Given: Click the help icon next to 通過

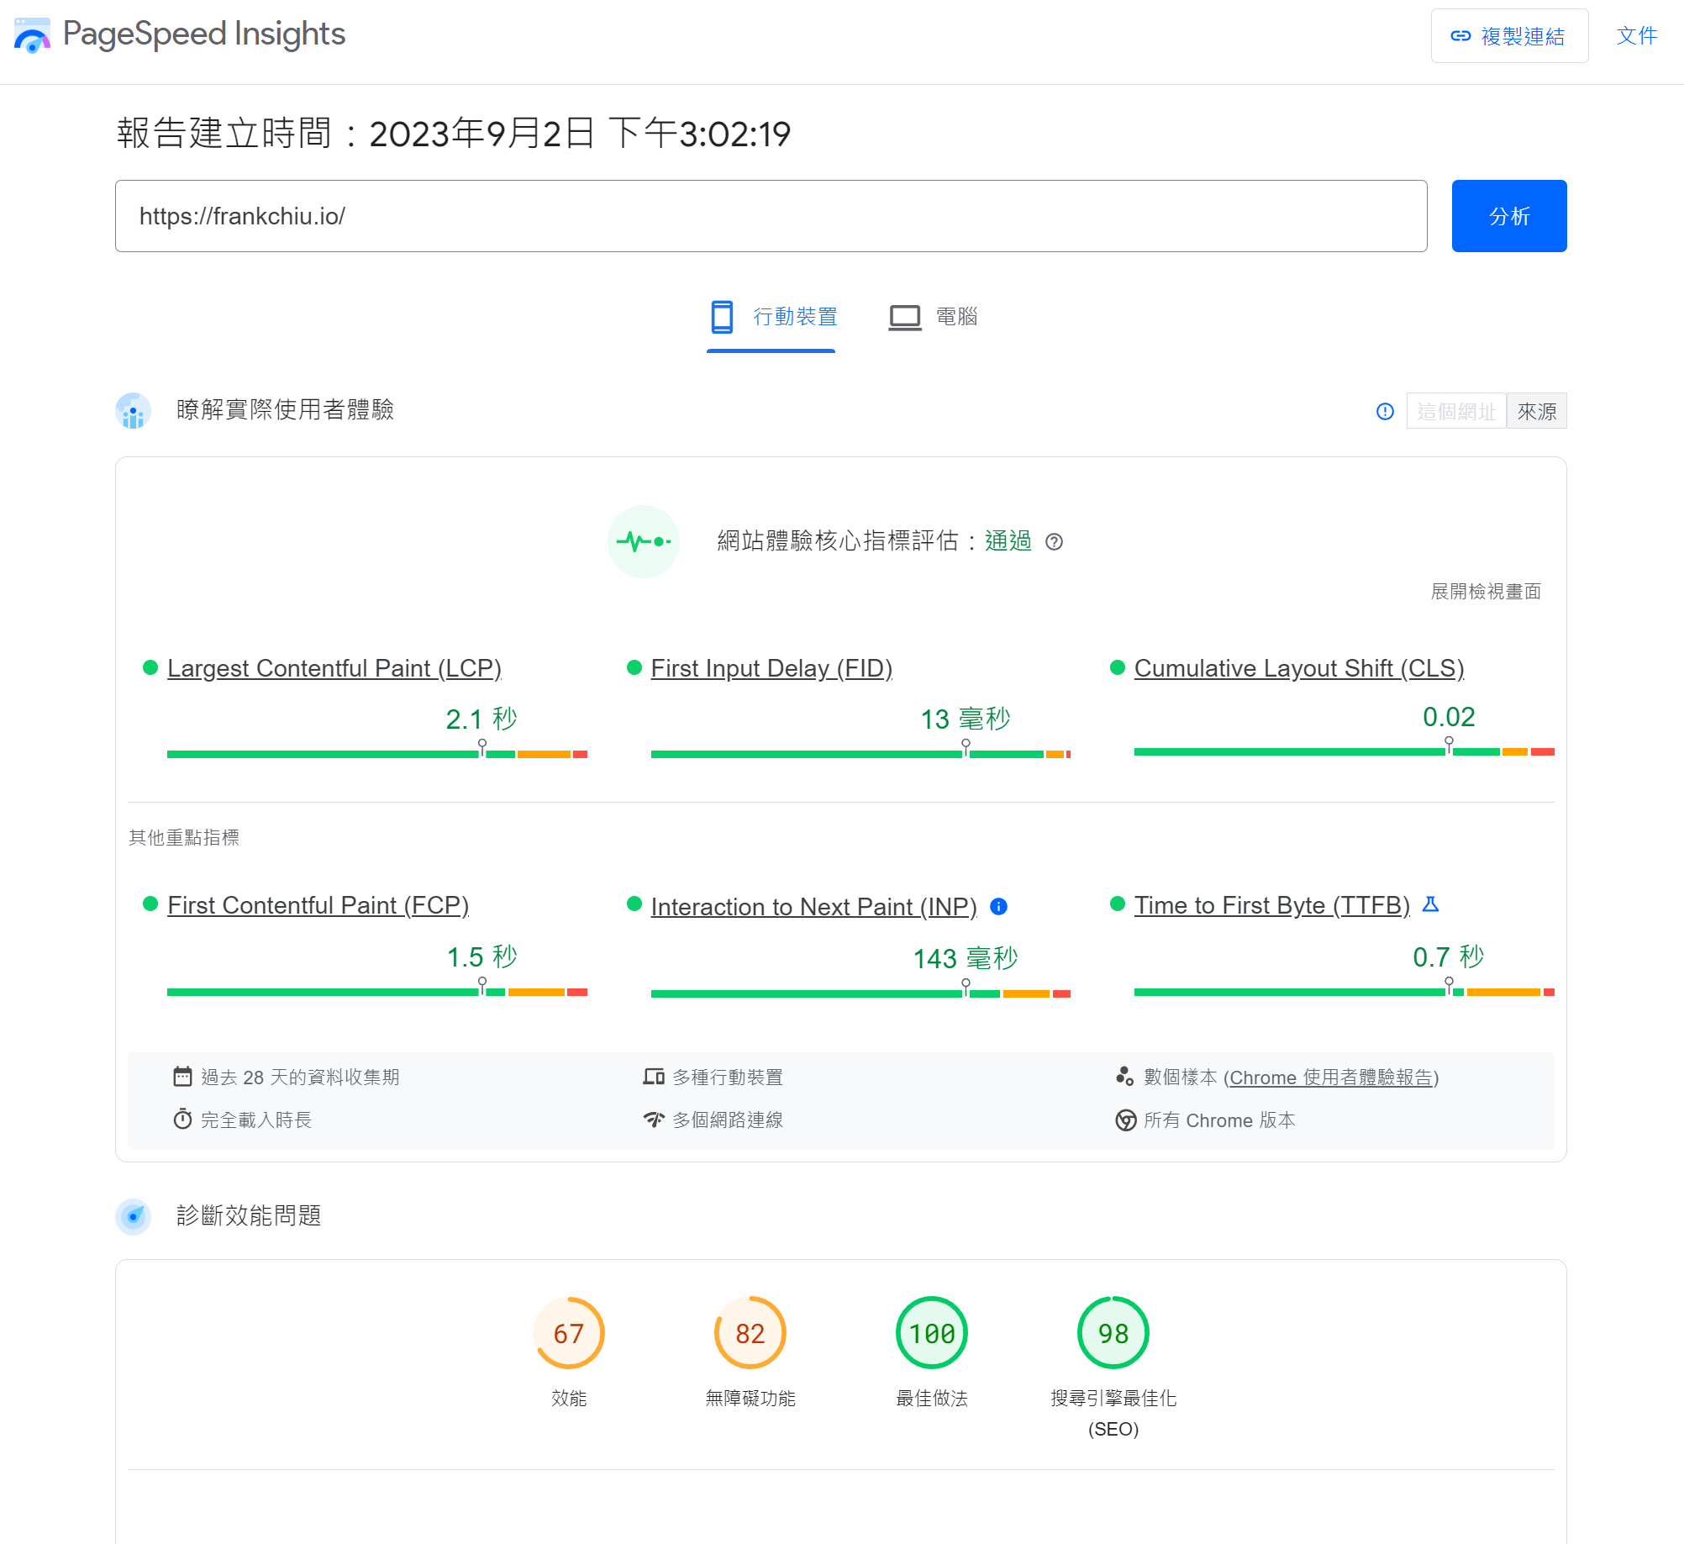Looking at the screenshot, I should point(1054,542).
